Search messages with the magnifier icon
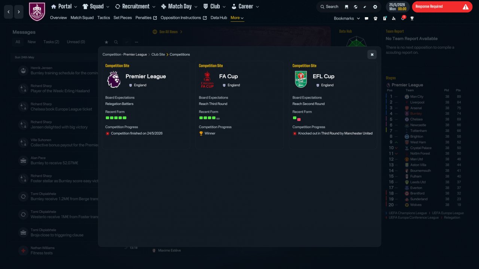 coord(116,42)
